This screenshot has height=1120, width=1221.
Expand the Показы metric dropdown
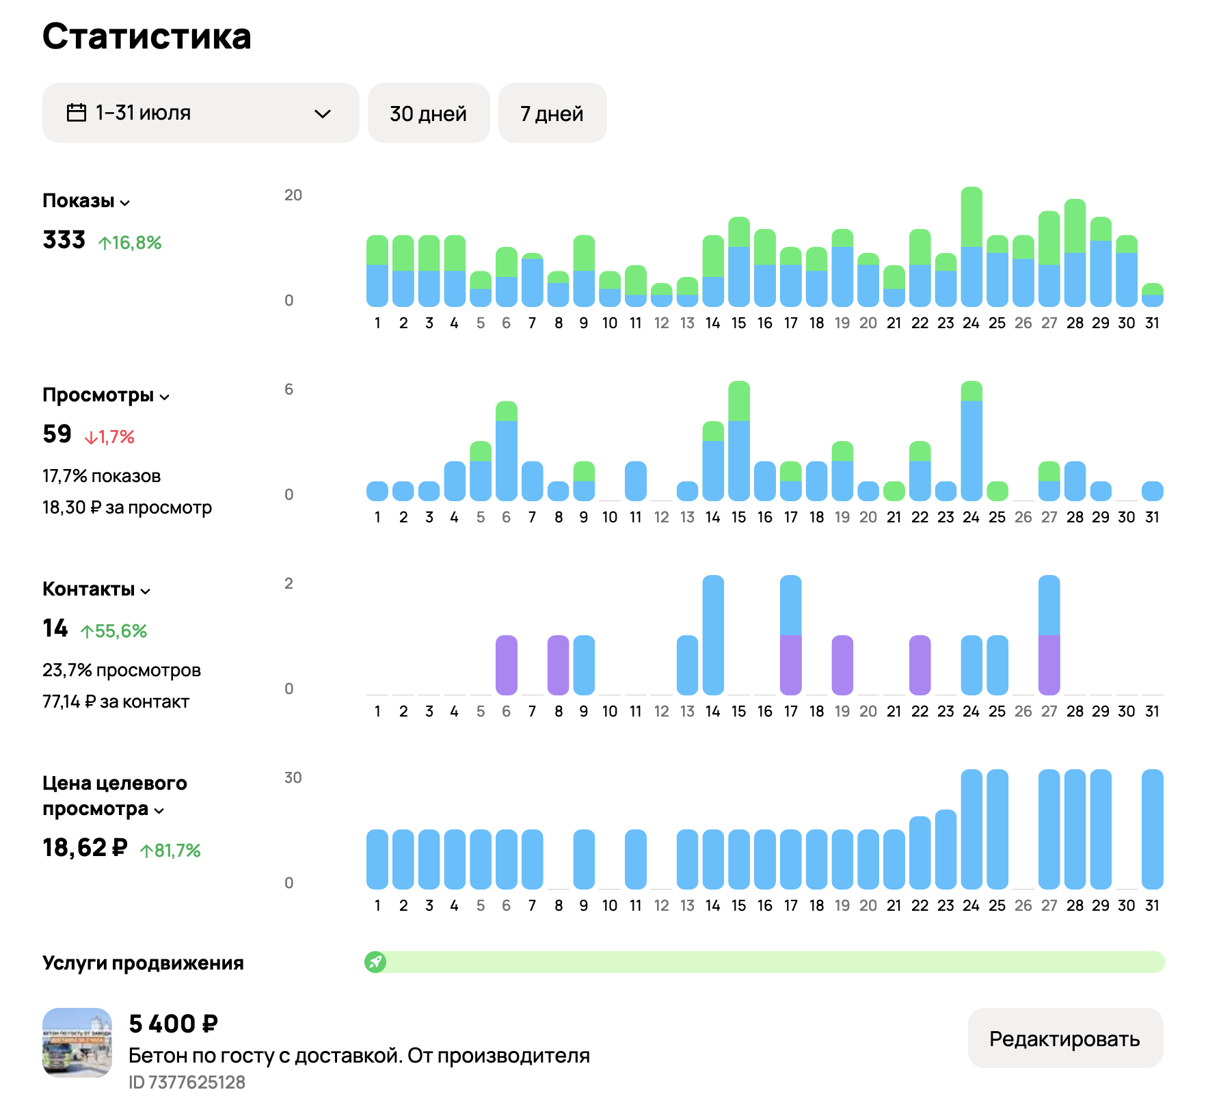(x=86, y=201)
